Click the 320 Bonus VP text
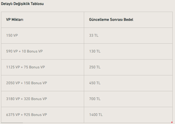Image resolution: width=175 pixels, height=124 pixels. tap(36, 99)
